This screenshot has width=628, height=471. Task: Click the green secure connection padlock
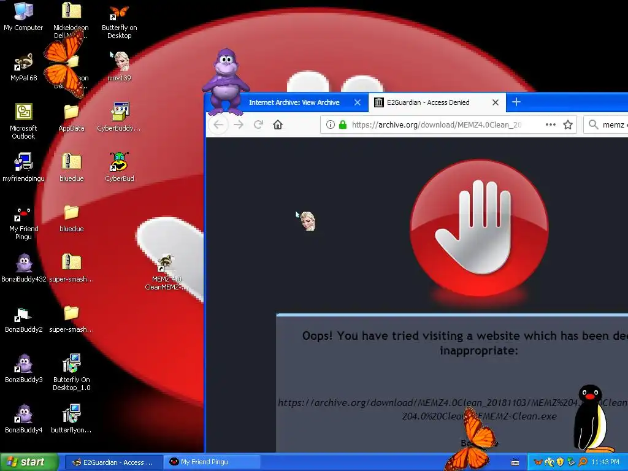(343, 124)
